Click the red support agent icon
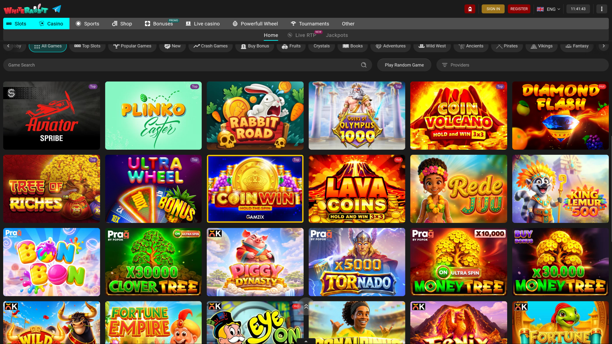Image resolution: width=612 pixels, height=344 pixels. (x=470, y=9)
